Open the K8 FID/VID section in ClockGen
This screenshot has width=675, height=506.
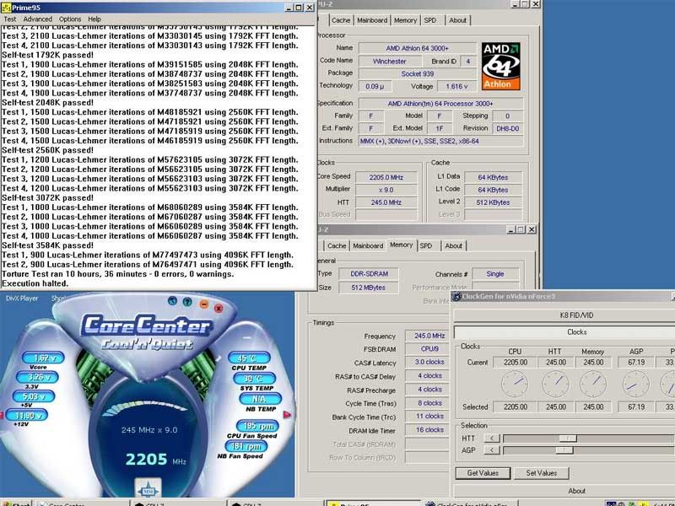point(576,315)
